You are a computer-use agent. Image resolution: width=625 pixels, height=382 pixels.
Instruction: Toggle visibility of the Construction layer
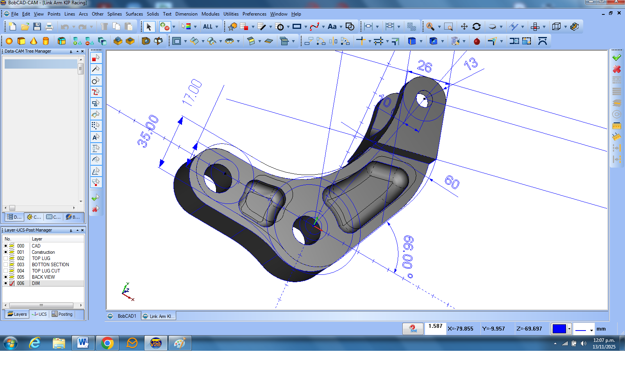(5, 252)
